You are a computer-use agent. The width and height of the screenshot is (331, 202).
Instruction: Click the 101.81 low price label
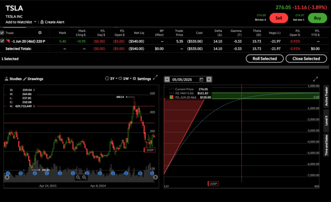pos(46,170)
